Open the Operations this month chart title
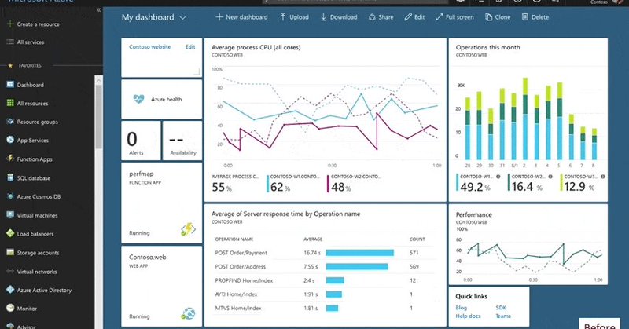The width and height of the screenshot is (629, 329). (487, 47)
